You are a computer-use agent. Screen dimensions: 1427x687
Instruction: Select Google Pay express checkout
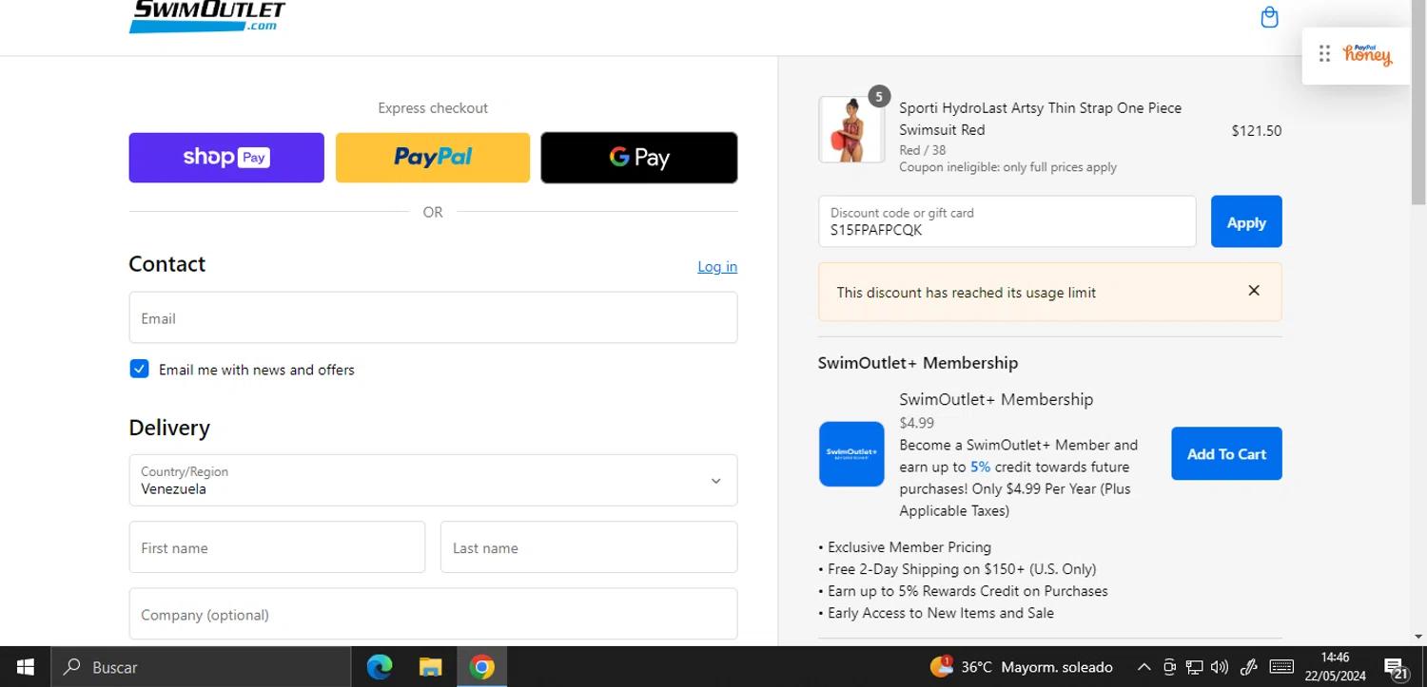638,158
